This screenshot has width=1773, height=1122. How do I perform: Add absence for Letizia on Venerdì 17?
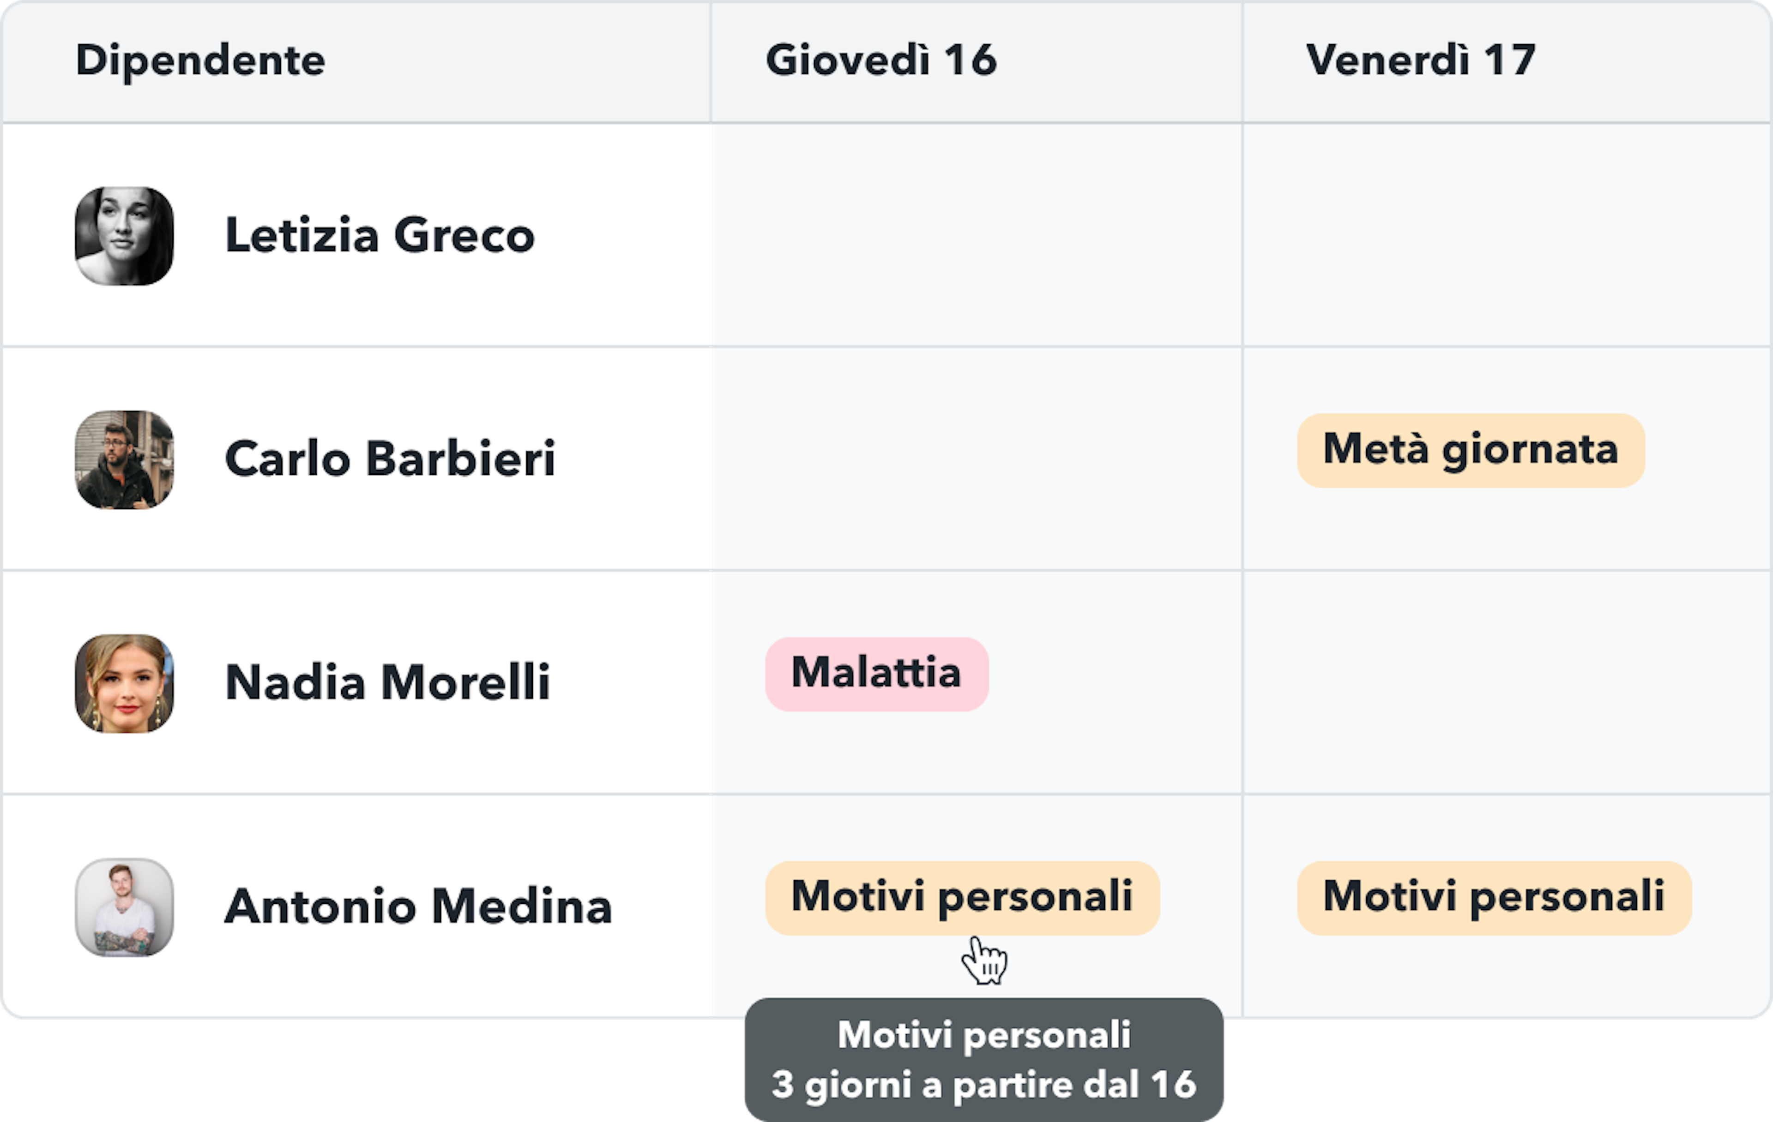click(x=1507, y=235)
